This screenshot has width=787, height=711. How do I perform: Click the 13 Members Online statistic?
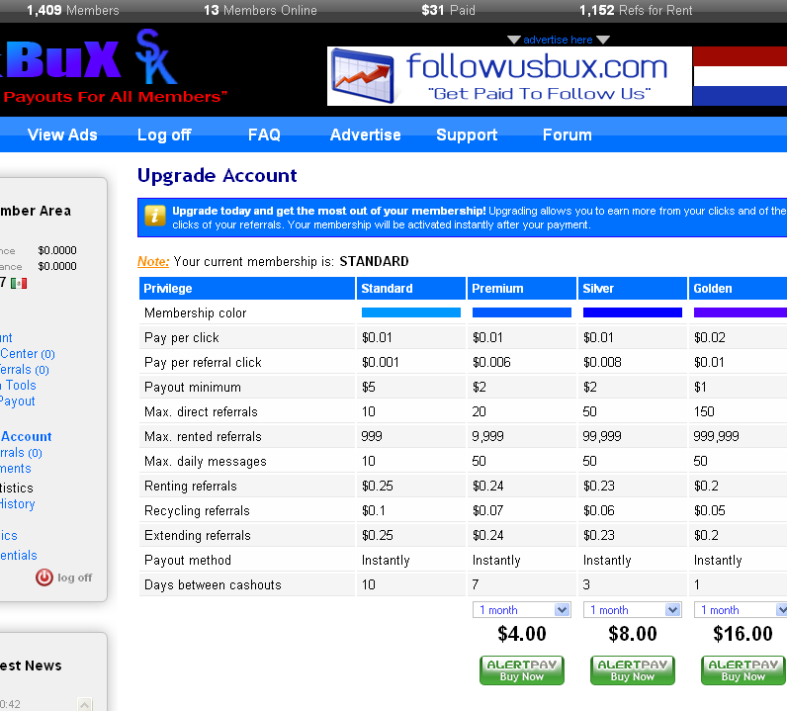tap(260, 10)
